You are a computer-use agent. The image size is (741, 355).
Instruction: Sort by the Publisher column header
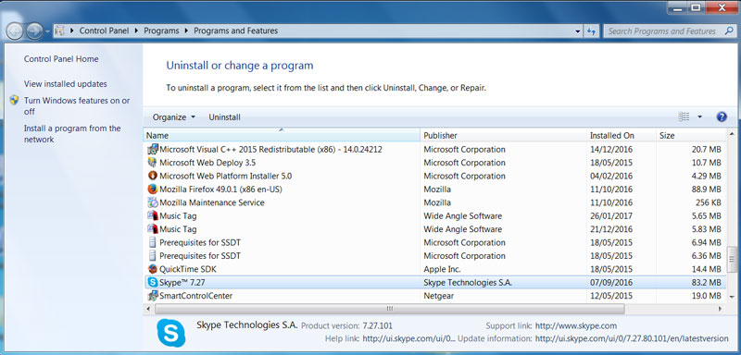point(503,135)
